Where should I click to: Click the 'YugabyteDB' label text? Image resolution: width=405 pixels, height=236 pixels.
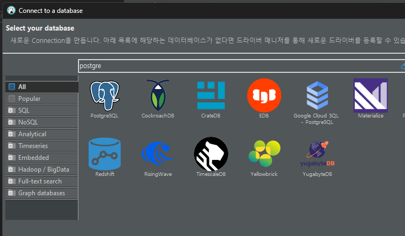[x=317, y=174]
